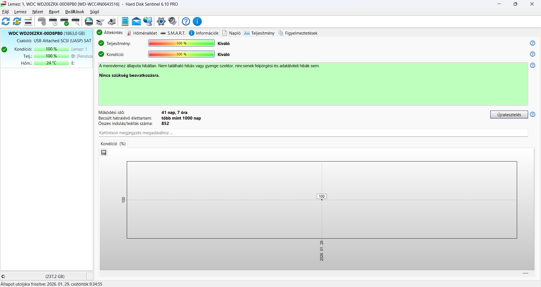Switch to the Figyelmeztetések tab
This screenshot has width=541, height=287.
point(298,33)
